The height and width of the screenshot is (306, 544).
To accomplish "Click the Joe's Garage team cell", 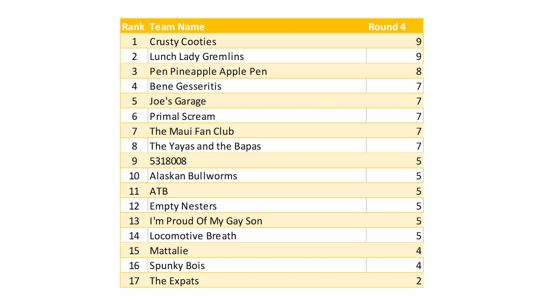I will 178,101.
